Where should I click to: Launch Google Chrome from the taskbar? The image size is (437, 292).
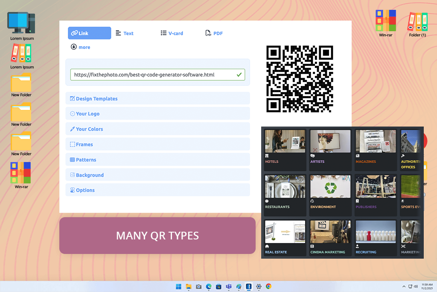click(x=269, y=286)
